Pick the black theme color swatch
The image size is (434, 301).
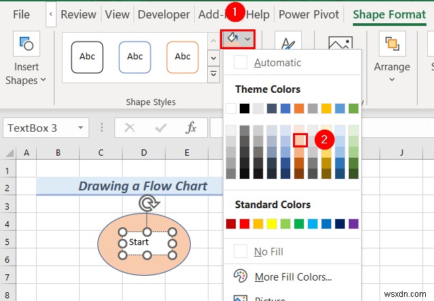click(245, 109)
